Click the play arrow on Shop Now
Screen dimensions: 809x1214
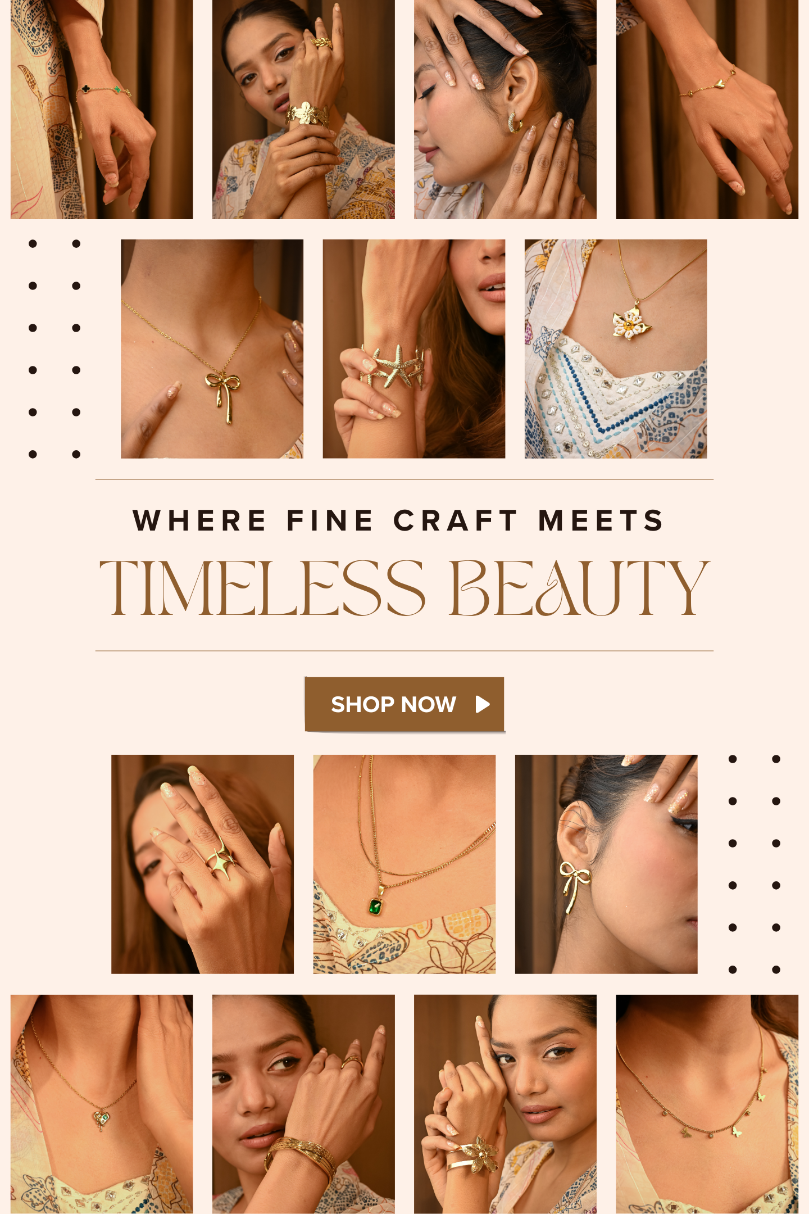click(483, 704)
